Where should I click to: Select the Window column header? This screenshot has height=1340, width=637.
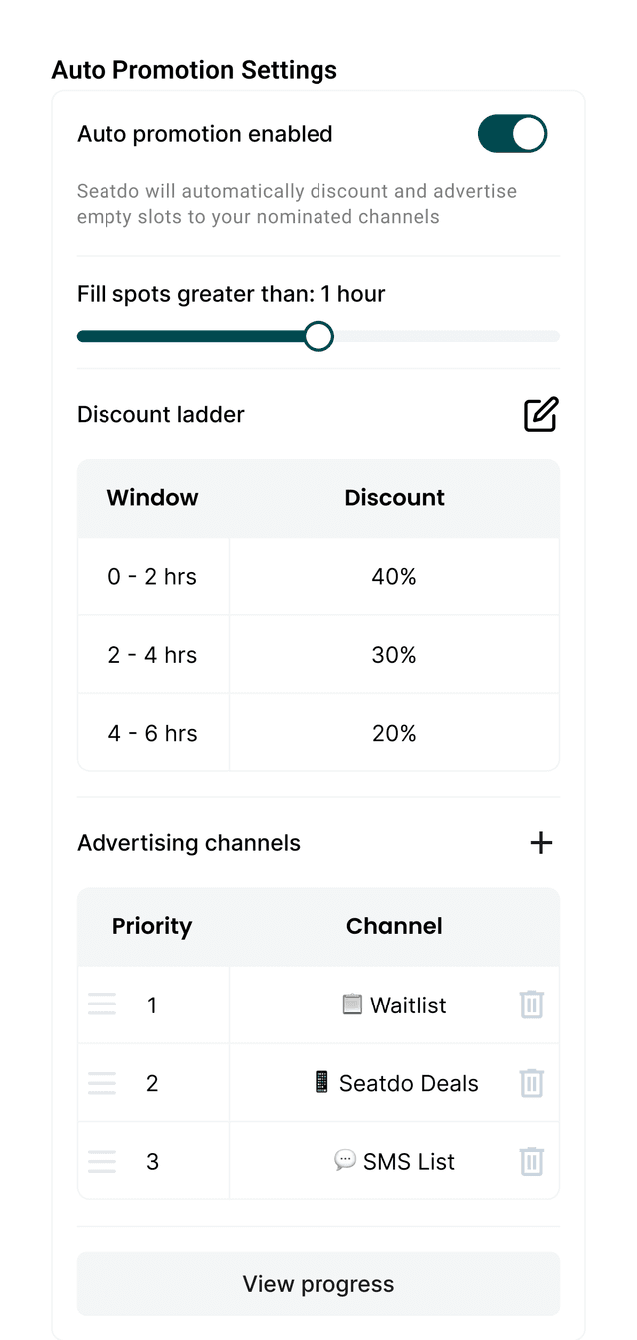(x=152, y=497)
